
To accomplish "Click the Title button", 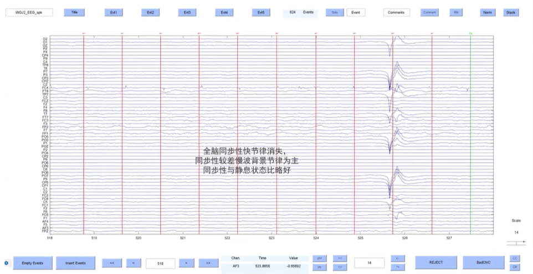I will (74, 12).
